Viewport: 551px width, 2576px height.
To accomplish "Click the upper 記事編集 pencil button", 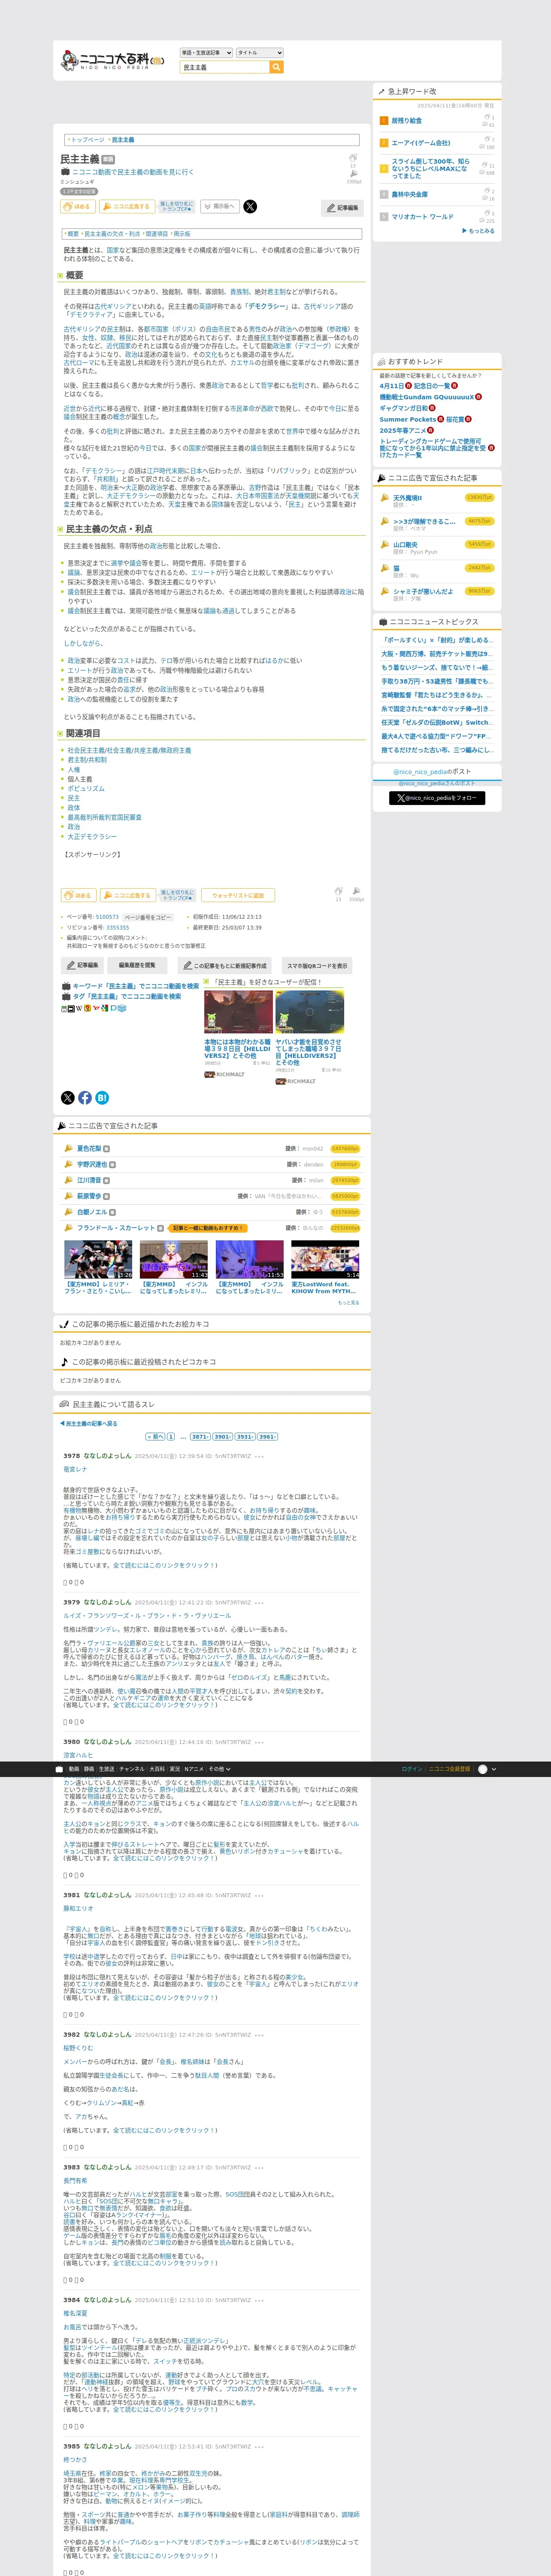I will pyautogui.click(x=343, y=208).
